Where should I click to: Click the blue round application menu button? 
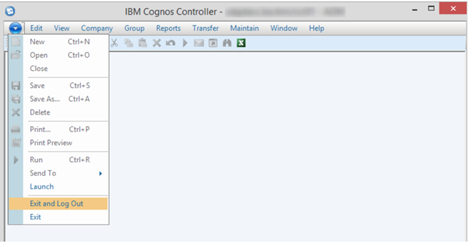(15, 28)
